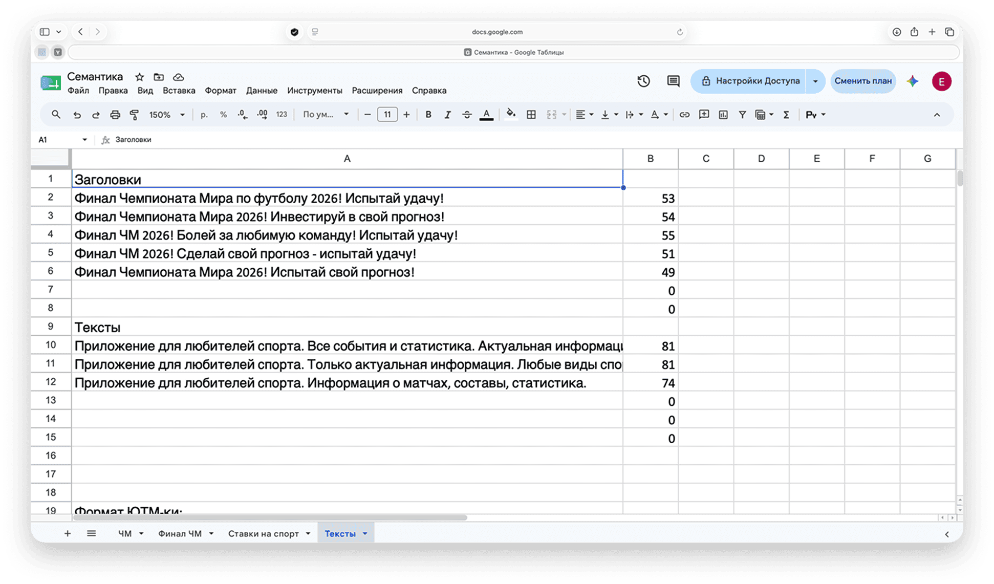Open horizontal align options
The width and height of the screenshot is (994, 584).
(x=584, y=115)
